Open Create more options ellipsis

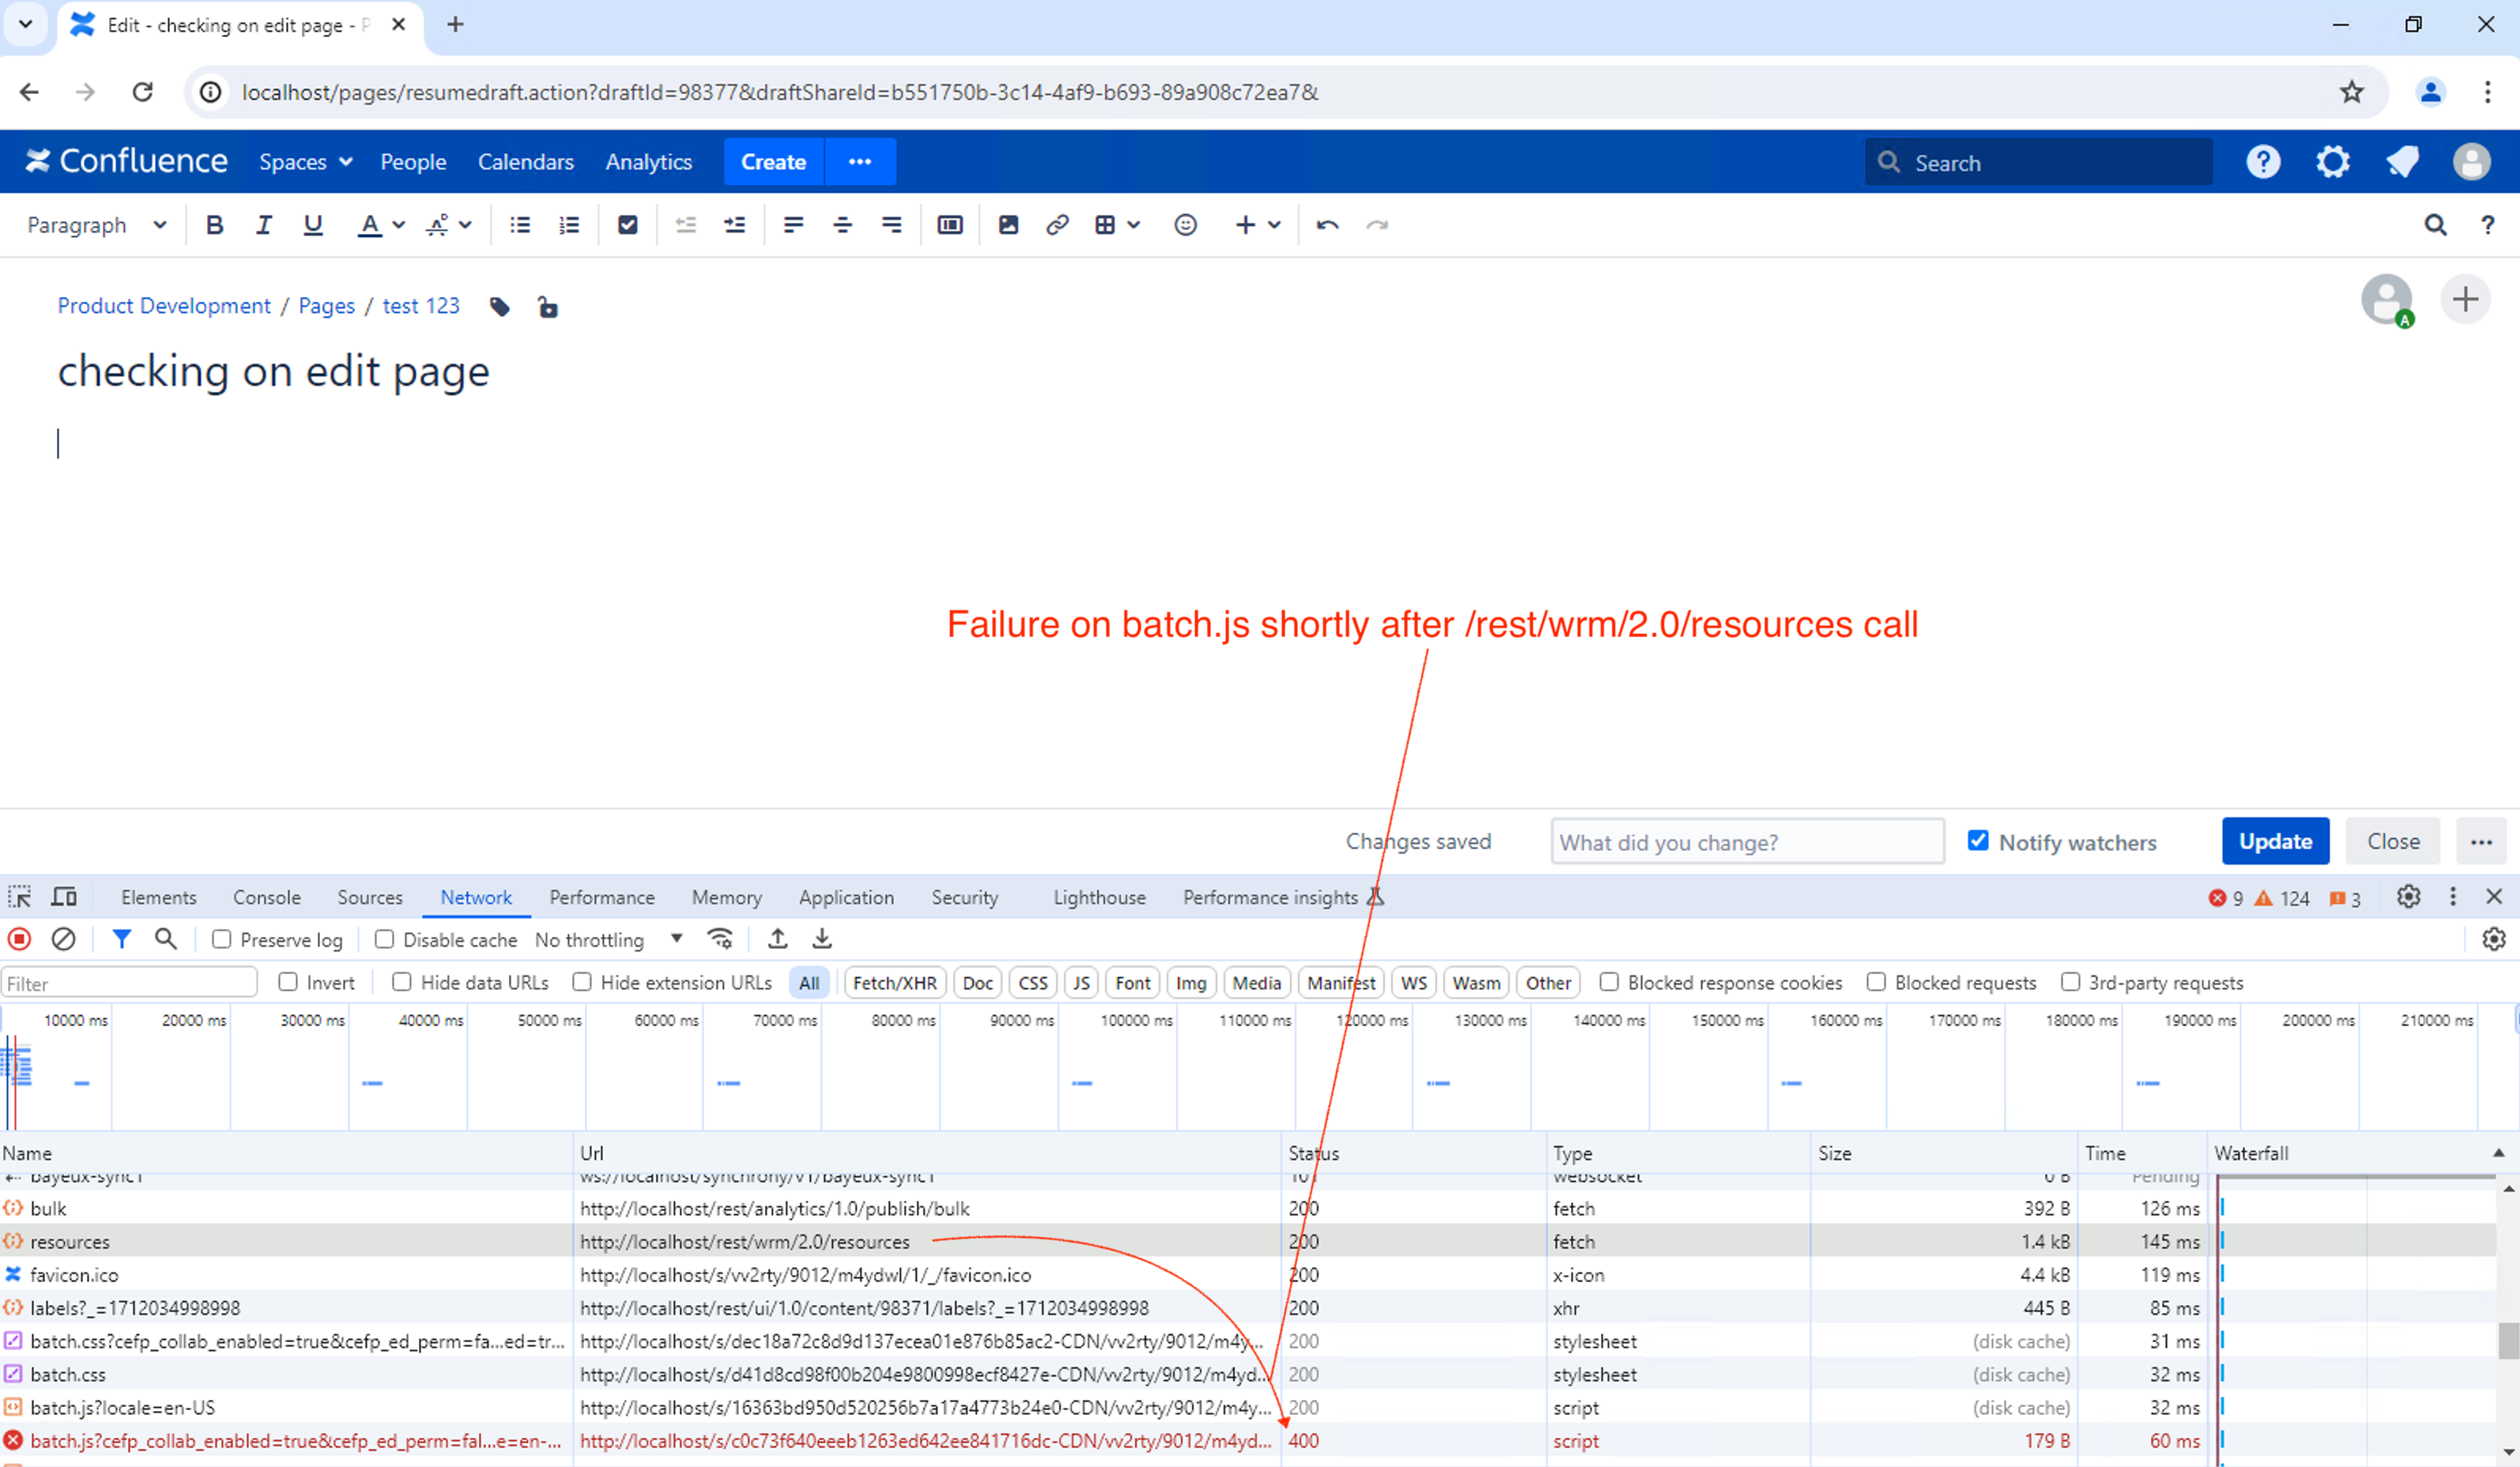pyautogui.click(x=860, y=162)
